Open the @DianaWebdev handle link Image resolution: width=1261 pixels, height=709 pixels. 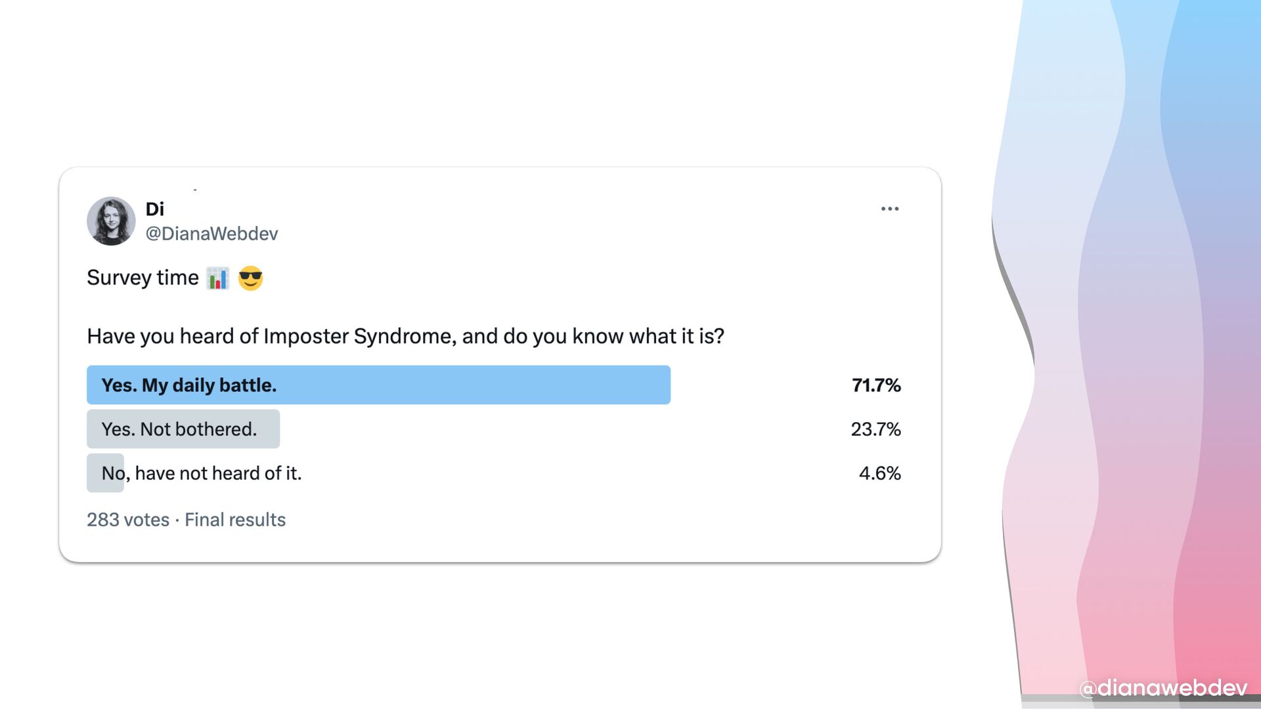click(x=211, y=234)
